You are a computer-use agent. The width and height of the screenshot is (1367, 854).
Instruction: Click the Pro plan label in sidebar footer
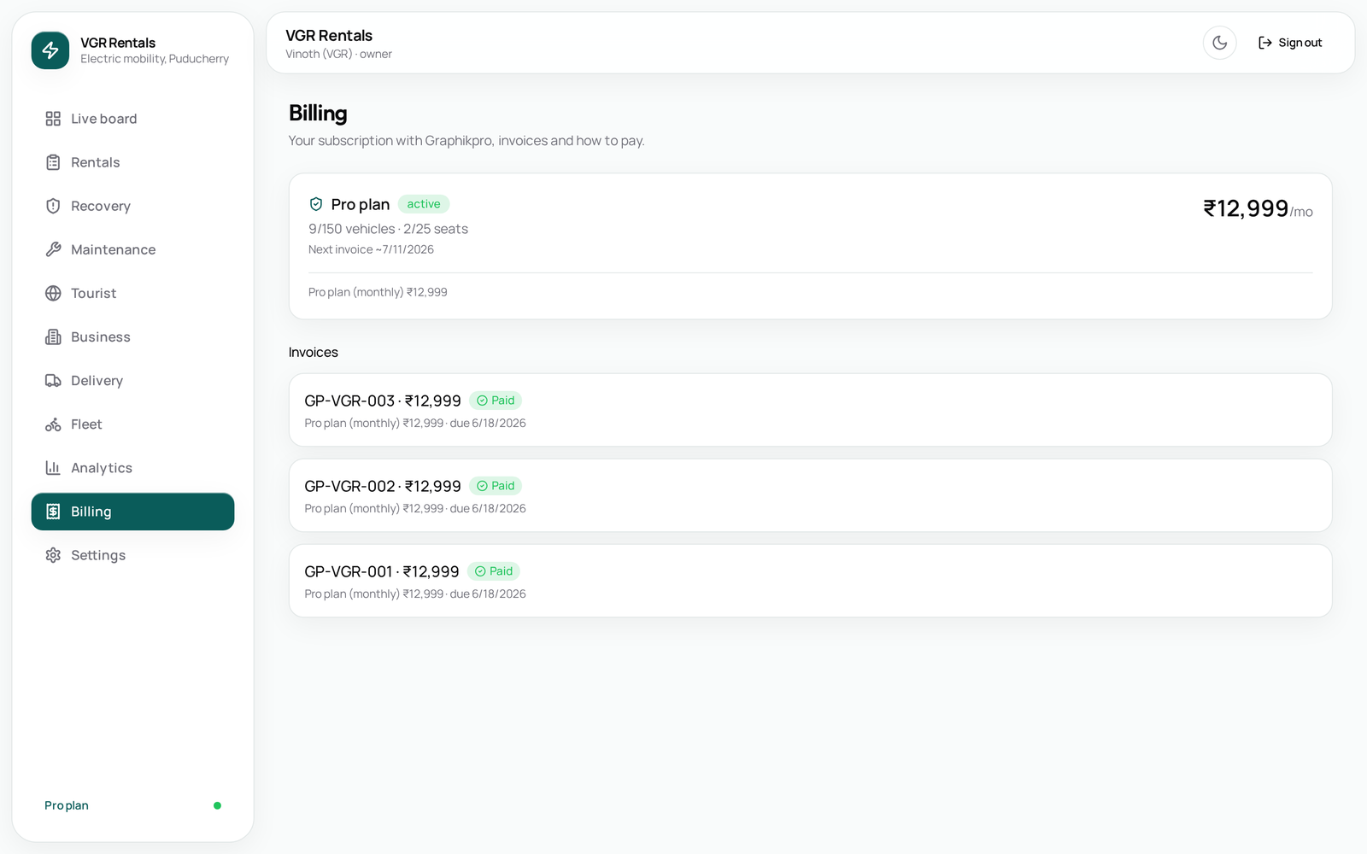pos(67,805)
